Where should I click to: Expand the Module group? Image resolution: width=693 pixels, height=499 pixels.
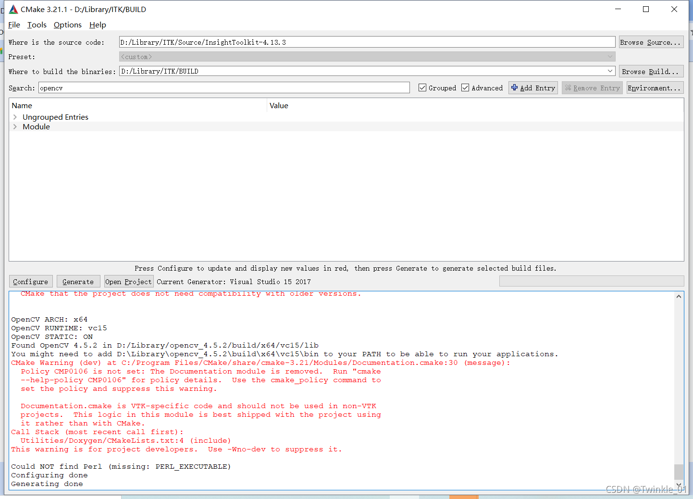(15, 126)
